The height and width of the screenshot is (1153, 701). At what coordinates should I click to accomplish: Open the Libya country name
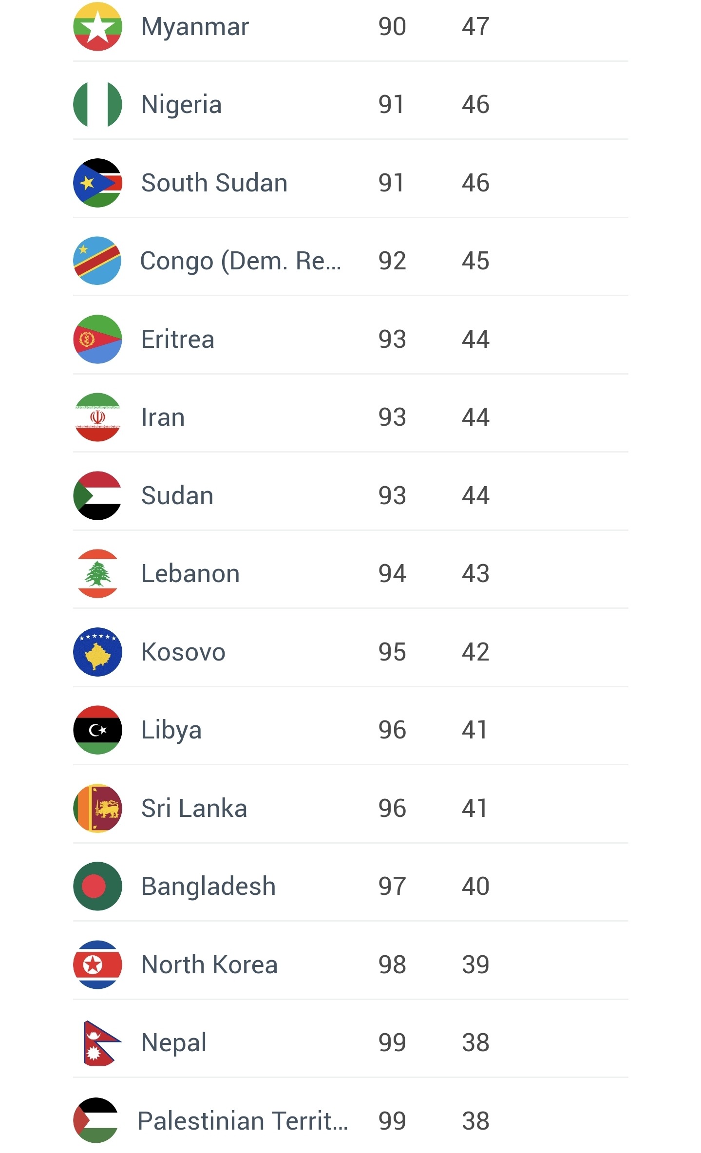point(171,730)
